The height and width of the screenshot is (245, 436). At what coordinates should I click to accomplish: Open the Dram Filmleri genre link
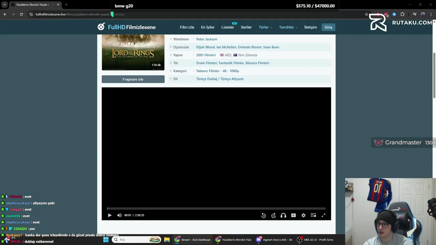[x=206, y=63]
